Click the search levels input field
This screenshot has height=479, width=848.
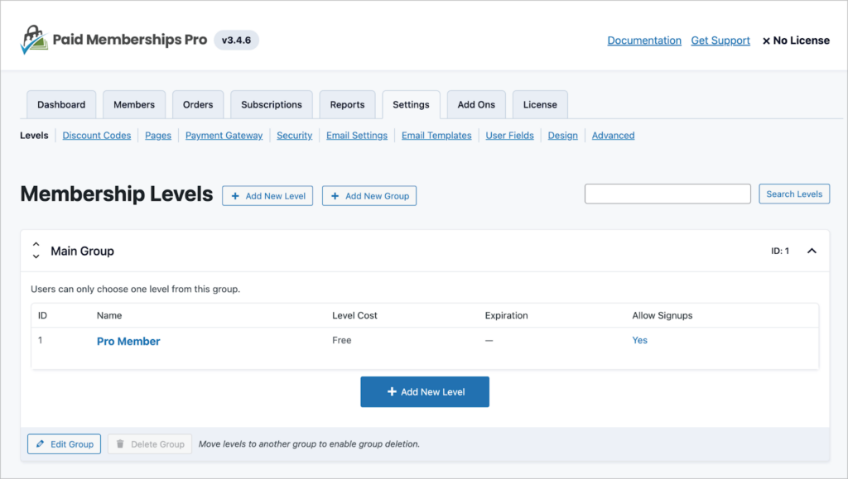tap(667, 194)
